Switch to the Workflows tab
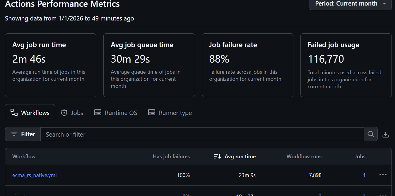This screenshot has height=196, width=395. point(30,113)
